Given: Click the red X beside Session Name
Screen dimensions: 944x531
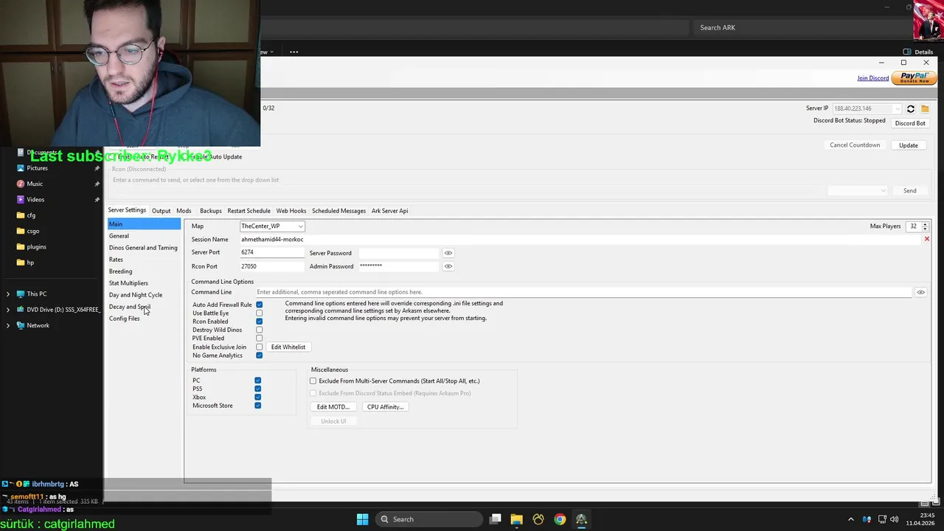Looking at the screenshot, I should 927,239.
